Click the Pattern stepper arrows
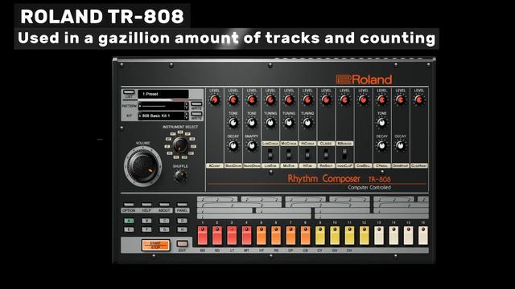The width and height of the screenshot is (515, 289). coord(187,106)
